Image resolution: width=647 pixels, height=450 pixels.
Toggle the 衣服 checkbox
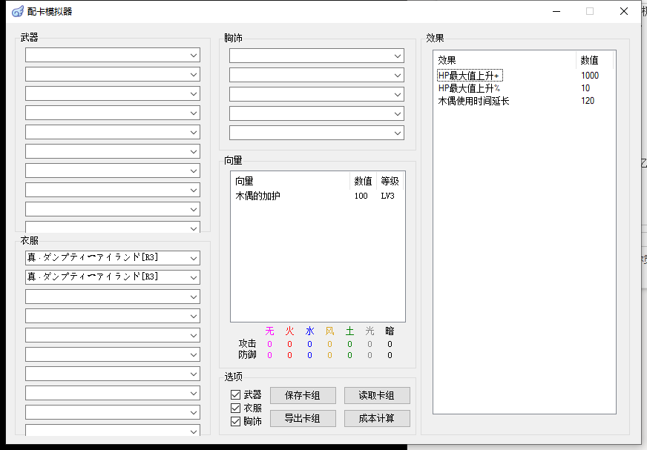236,408
